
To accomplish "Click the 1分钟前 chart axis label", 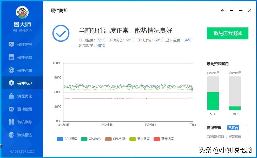I will [x=150, y=125].
